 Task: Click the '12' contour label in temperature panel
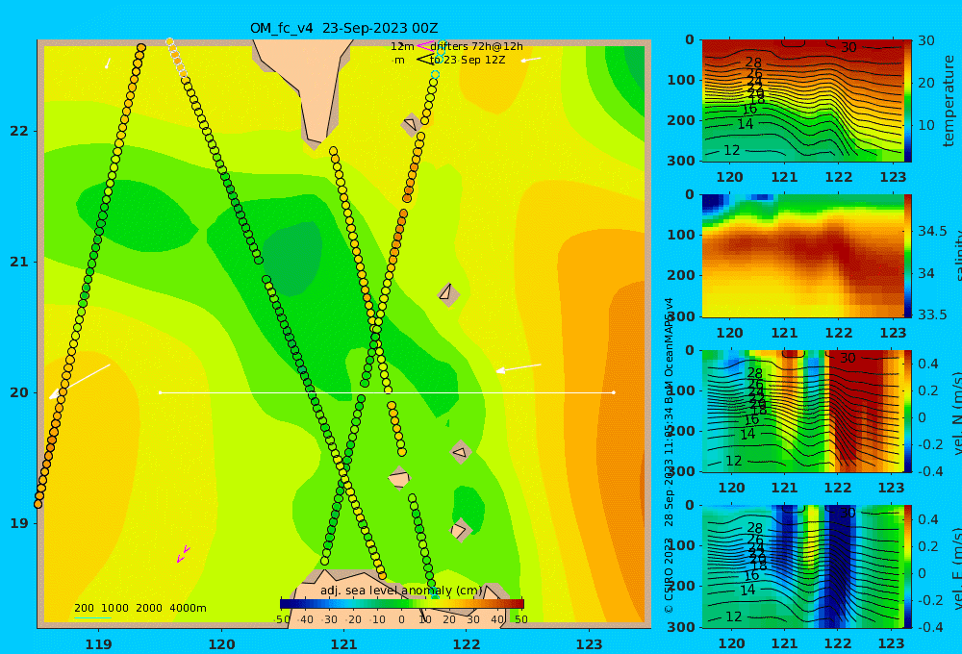731,150
